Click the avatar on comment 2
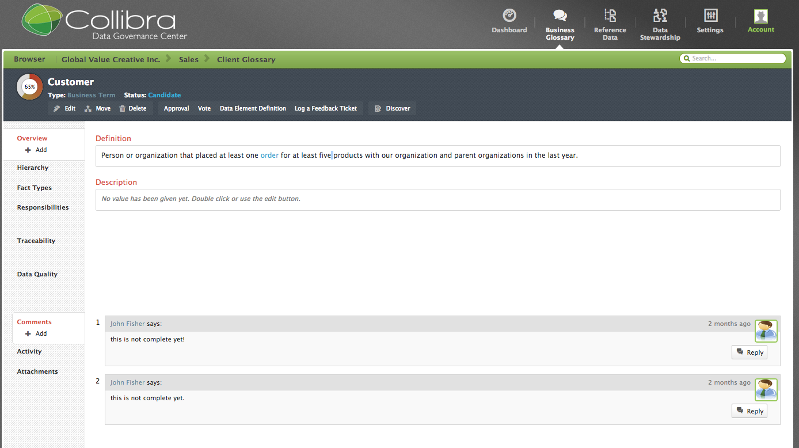The width and height of the screenshot is (799, 448). click(x=766, y=390)
